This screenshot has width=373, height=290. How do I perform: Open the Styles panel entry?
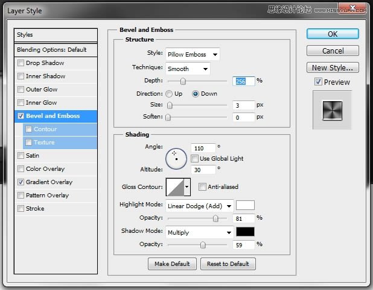click(56, 35)
